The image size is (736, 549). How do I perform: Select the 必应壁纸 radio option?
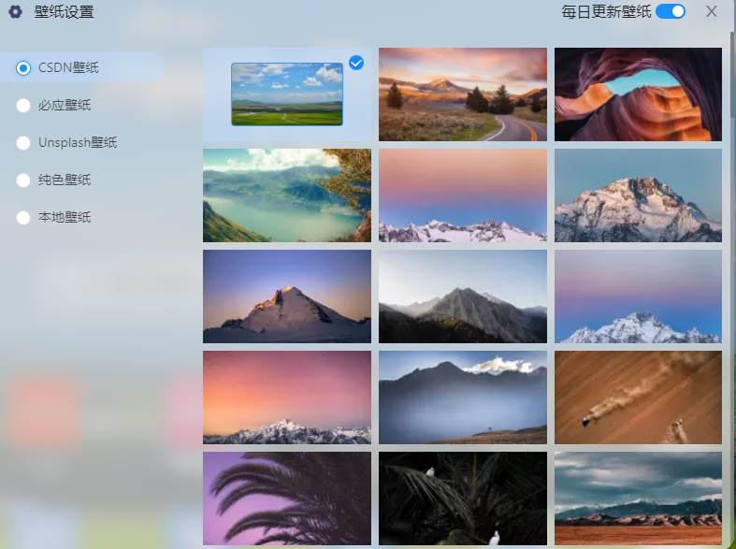(x=23, y=106)
